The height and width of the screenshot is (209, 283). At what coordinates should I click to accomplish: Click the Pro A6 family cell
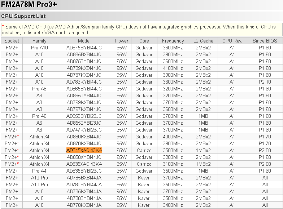pos(39,116)
